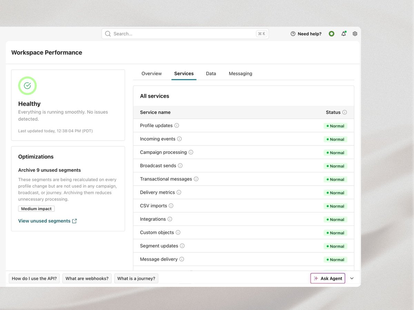Click the external link icon after View unused segments
The image size is (414, 310).
click(x=75, y=221)
